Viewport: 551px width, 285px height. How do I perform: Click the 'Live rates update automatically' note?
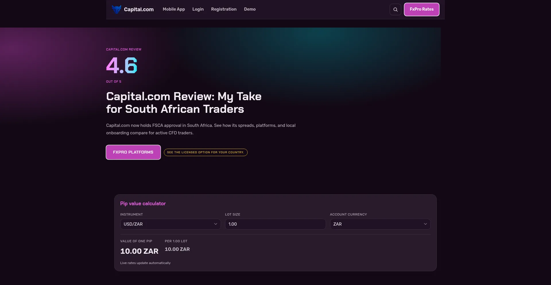point(145,263)
